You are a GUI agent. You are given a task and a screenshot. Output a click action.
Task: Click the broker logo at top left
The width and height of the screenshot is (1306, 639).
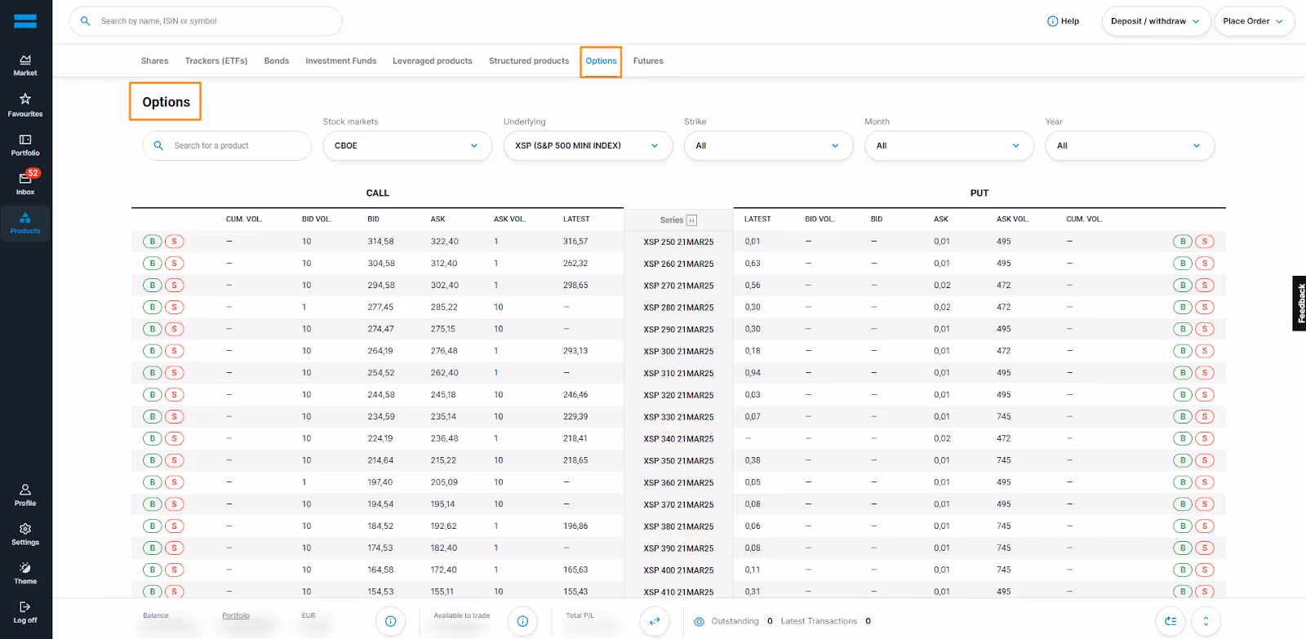(x=25, y=21)
